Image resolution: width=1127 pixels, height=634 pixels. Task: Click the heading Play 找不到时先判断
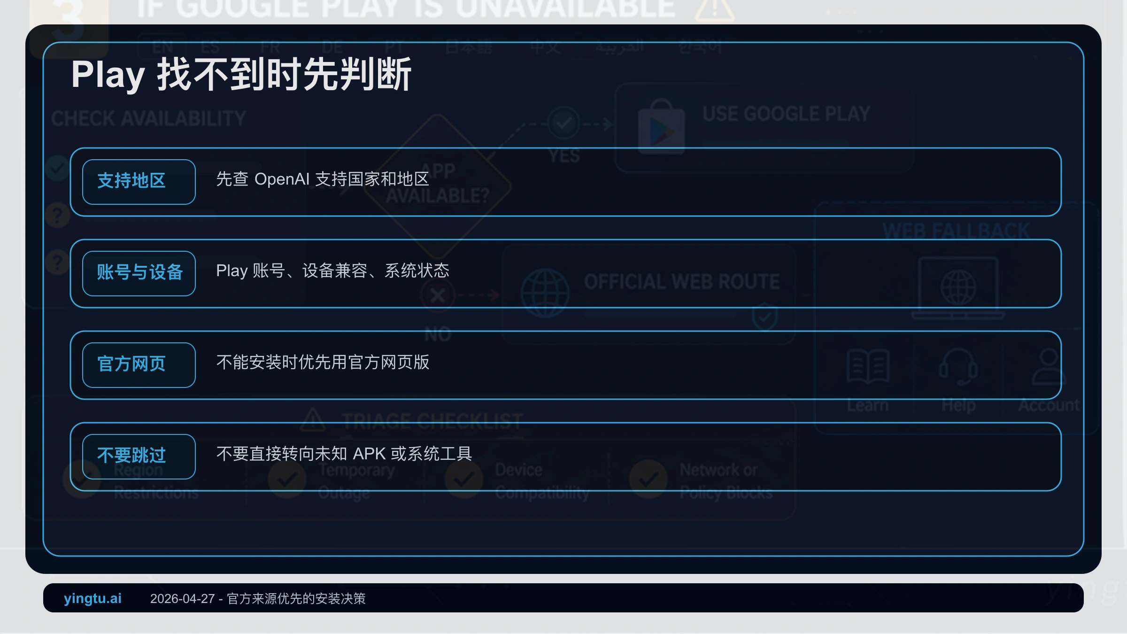tap(241, 74)
